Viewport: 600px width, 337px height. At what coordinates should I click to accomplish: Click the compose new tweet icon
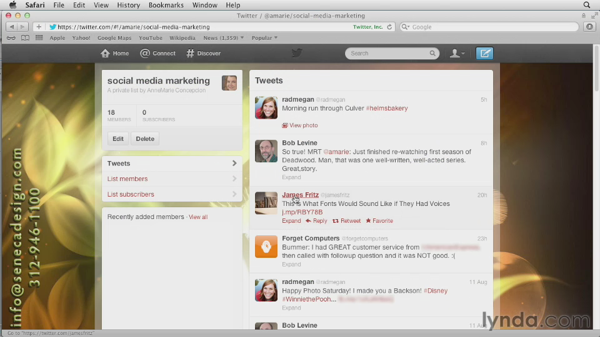pyautogui.click(x=484, y=54)
